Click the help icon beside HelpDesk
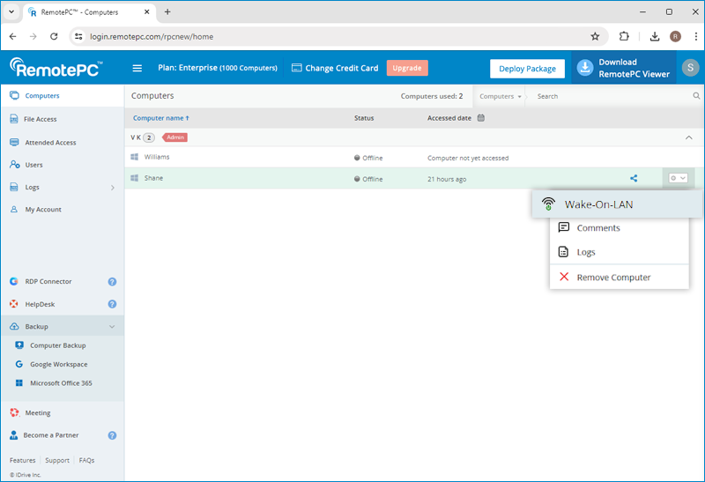Viewport: 705px width, 482px height. [x=112, y=304]
